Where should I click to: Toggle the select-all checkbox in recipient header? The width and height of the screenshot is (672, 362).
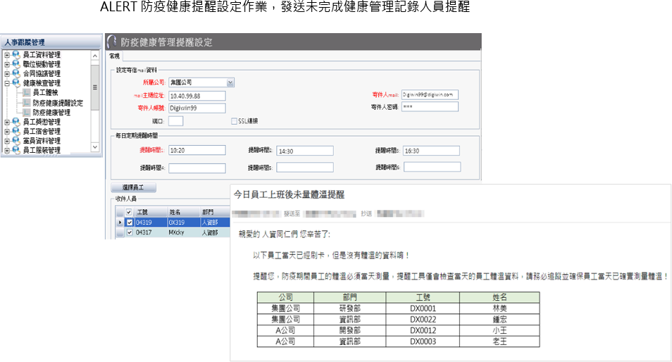pyautogui.click(x=128, y=211)
